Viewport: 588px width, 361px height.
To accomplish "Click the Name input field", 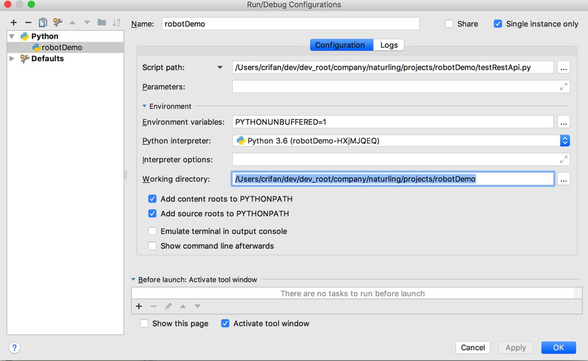I will click(290, 24).
